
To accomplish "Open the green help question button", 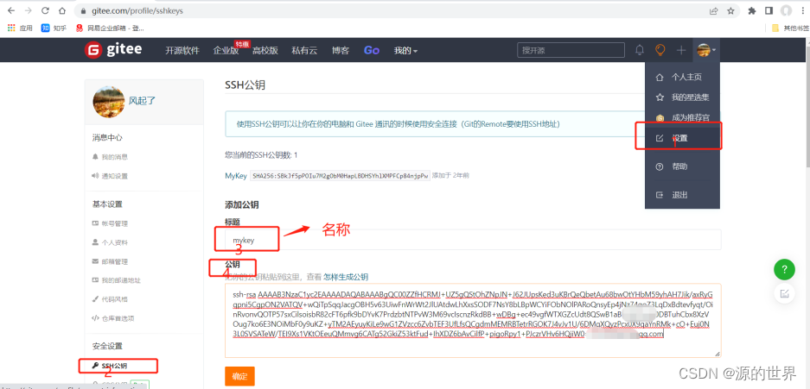I will (x=784, y=269).
